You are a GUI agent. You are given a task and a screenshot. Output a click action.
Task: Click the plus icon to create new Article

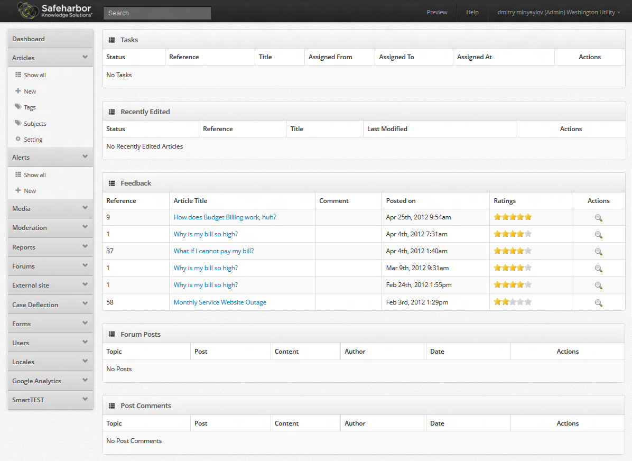tap(19, 91)
